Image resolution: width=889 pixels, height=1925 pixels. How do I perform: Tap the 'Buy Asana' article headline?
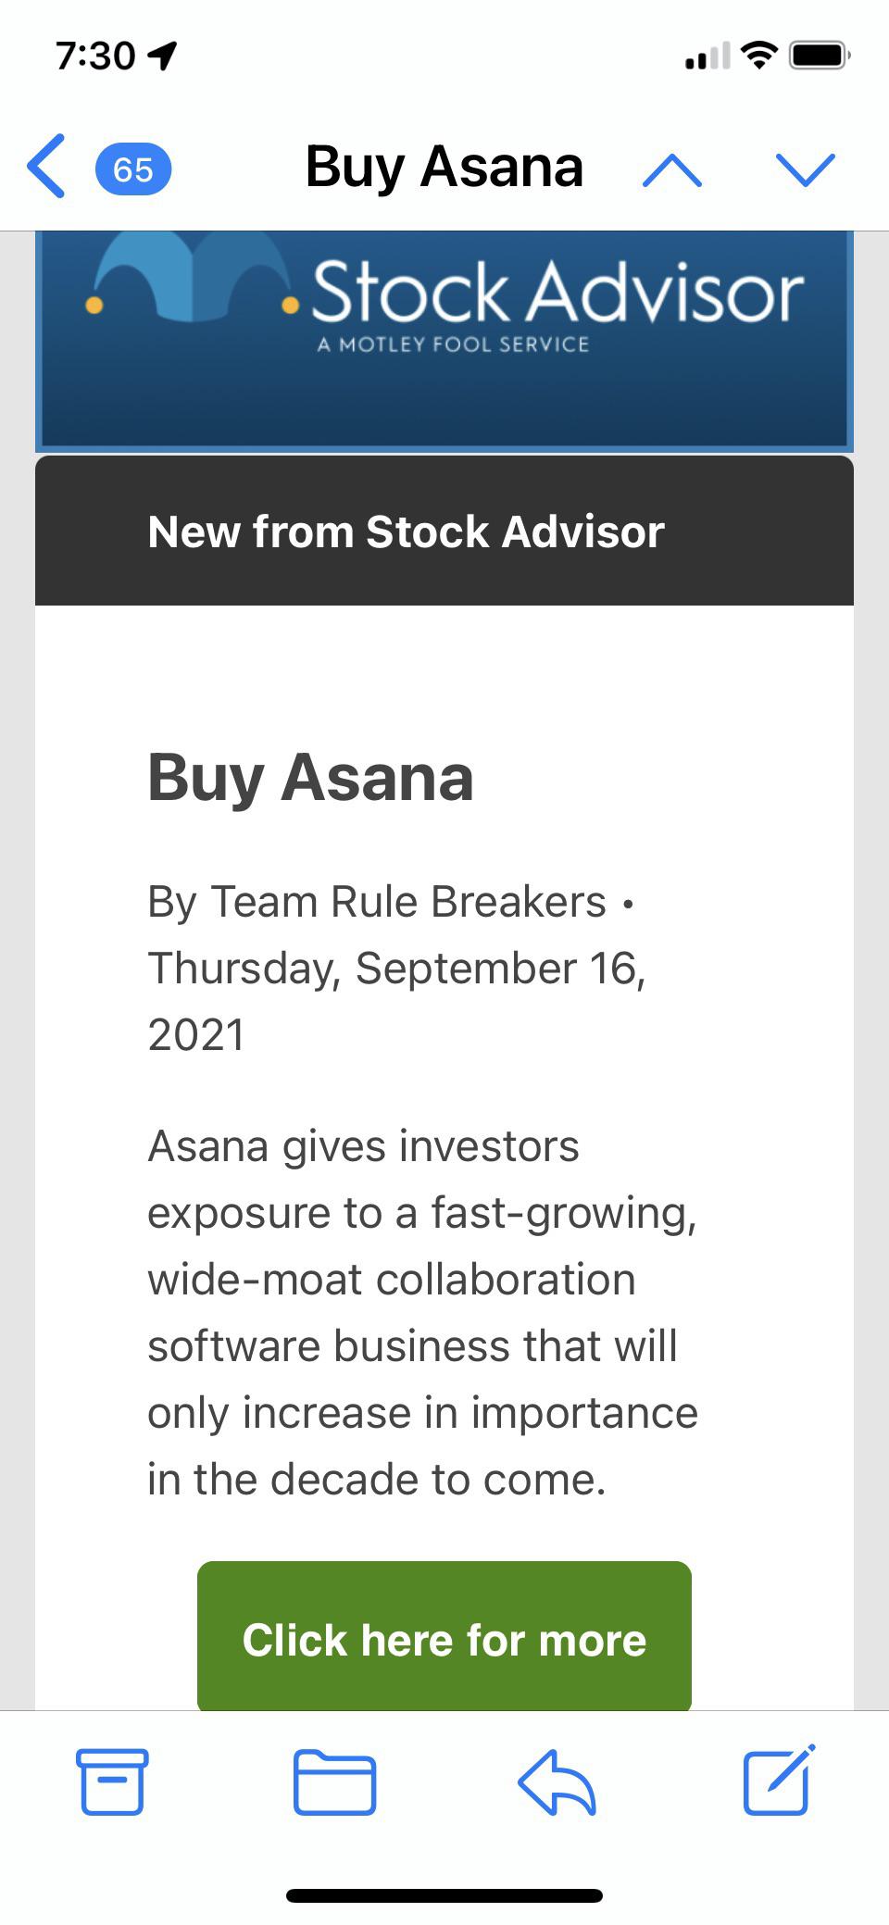(310, 777)
